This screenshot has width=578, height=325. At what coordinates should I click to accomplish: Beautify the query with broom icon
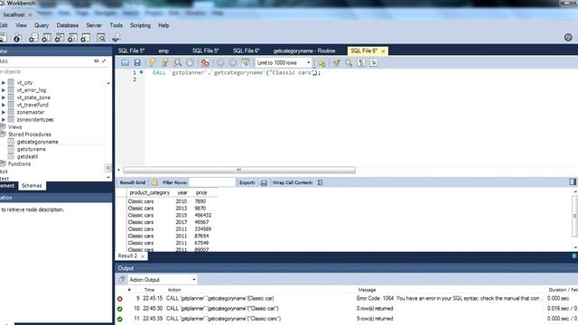point(336,62)
